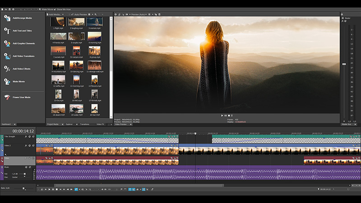Switch to the Transitions tab
361x203 pixels.
(x=84, y=124)
